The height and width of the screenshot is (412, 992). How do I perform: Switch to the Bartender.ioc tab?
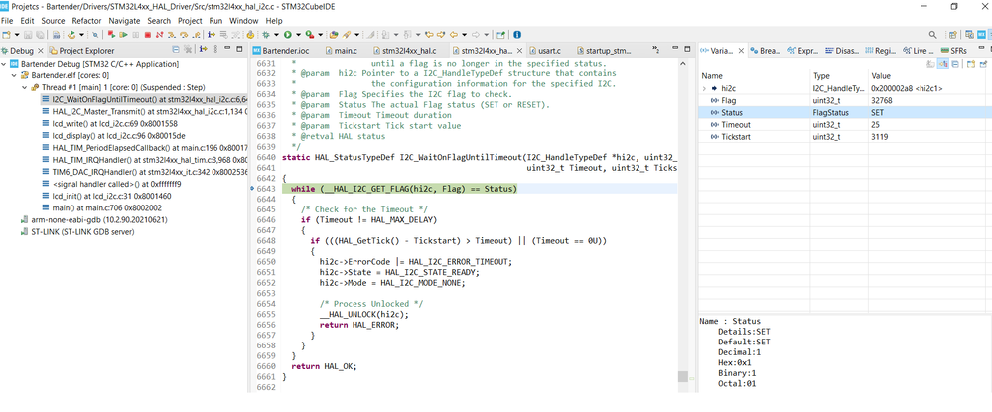[281, 50]
